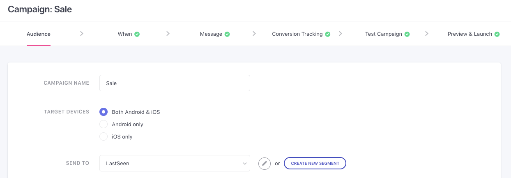Click the Campaign Name input field
This screenshot has height=178, width=511.
pos(175,83)
